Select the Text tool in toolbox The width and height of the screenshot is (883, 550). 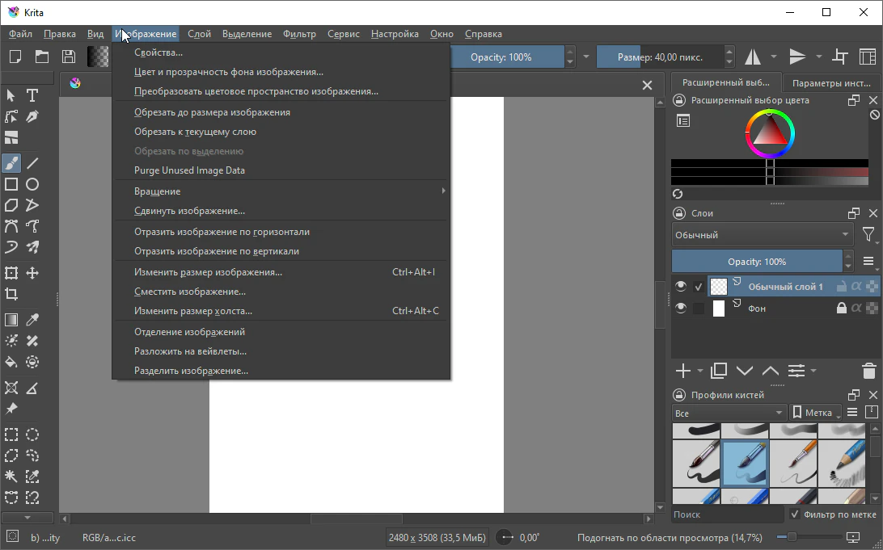click(32, 95)
